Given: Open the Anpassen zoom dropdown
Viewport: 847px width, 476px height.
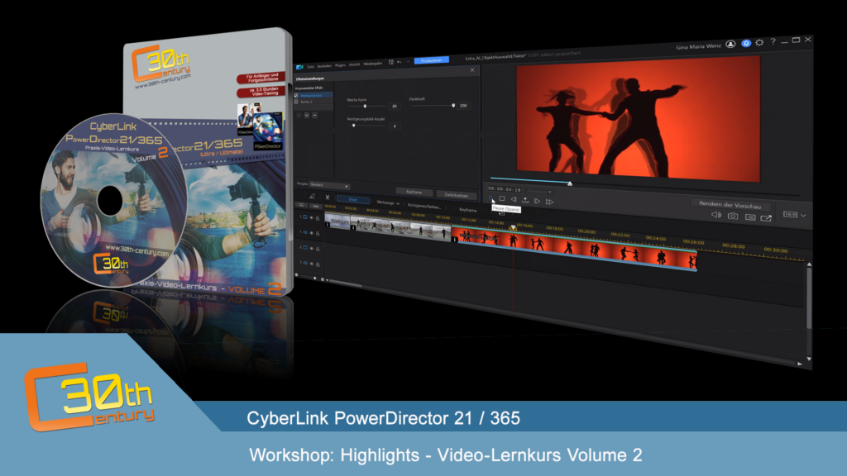Looking at the screenshot, I should pyautogui.click(x=539, y=192).
